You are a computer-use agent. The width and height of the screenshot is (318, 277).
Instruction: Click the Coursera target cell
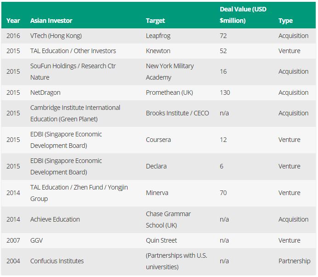159,140
